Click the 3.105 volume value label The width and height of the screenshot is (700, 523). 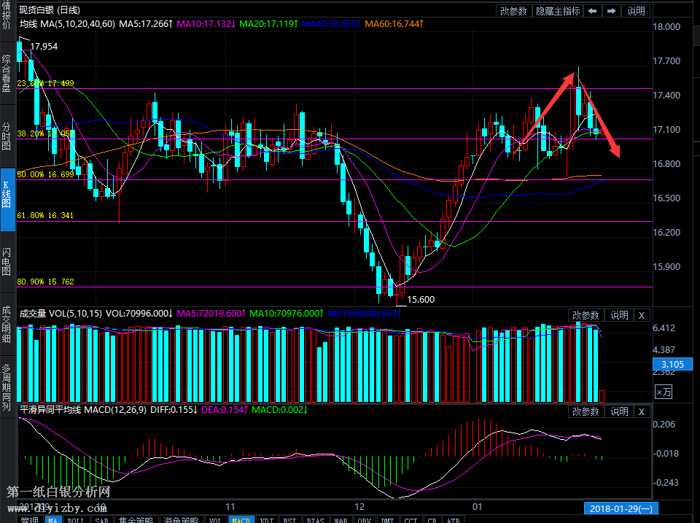click(672, 364)
